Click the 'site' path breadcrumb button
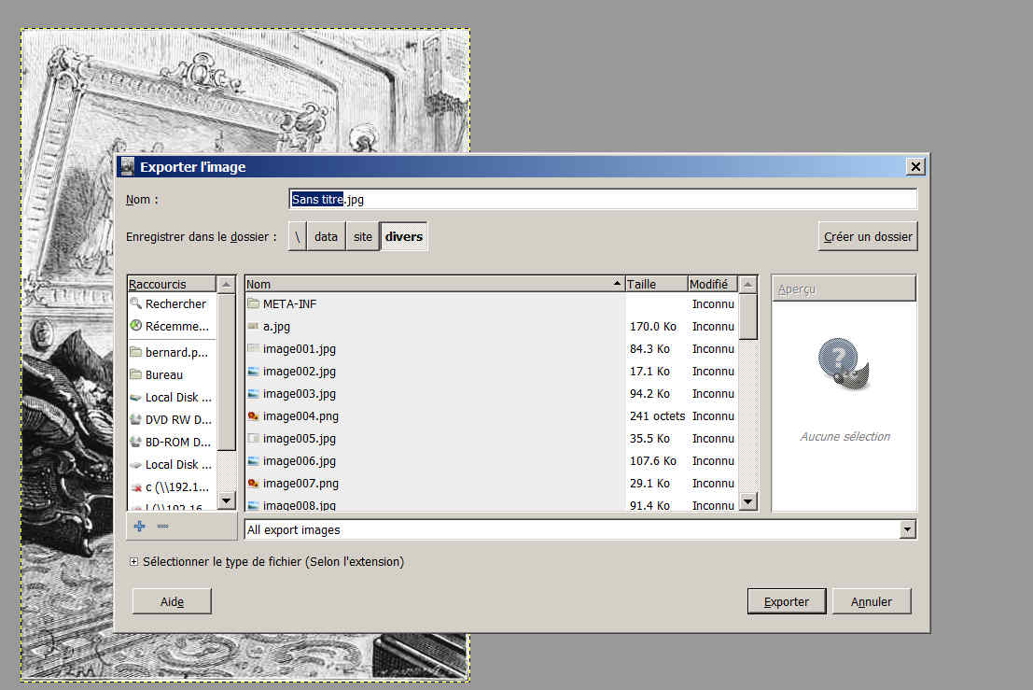 pos(363,236)
